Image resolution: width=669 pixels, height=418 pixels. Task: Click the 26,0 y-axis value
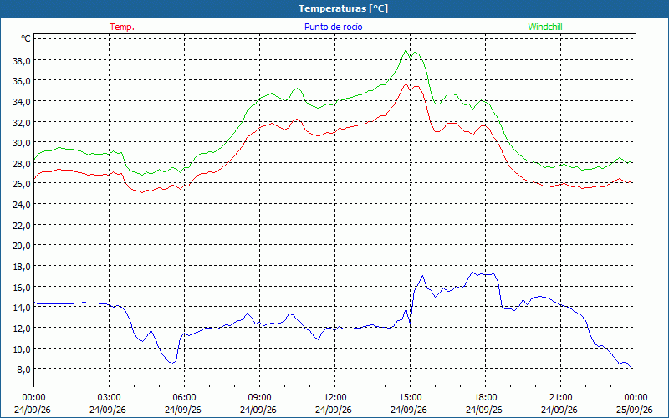click(x=23, y=184)
